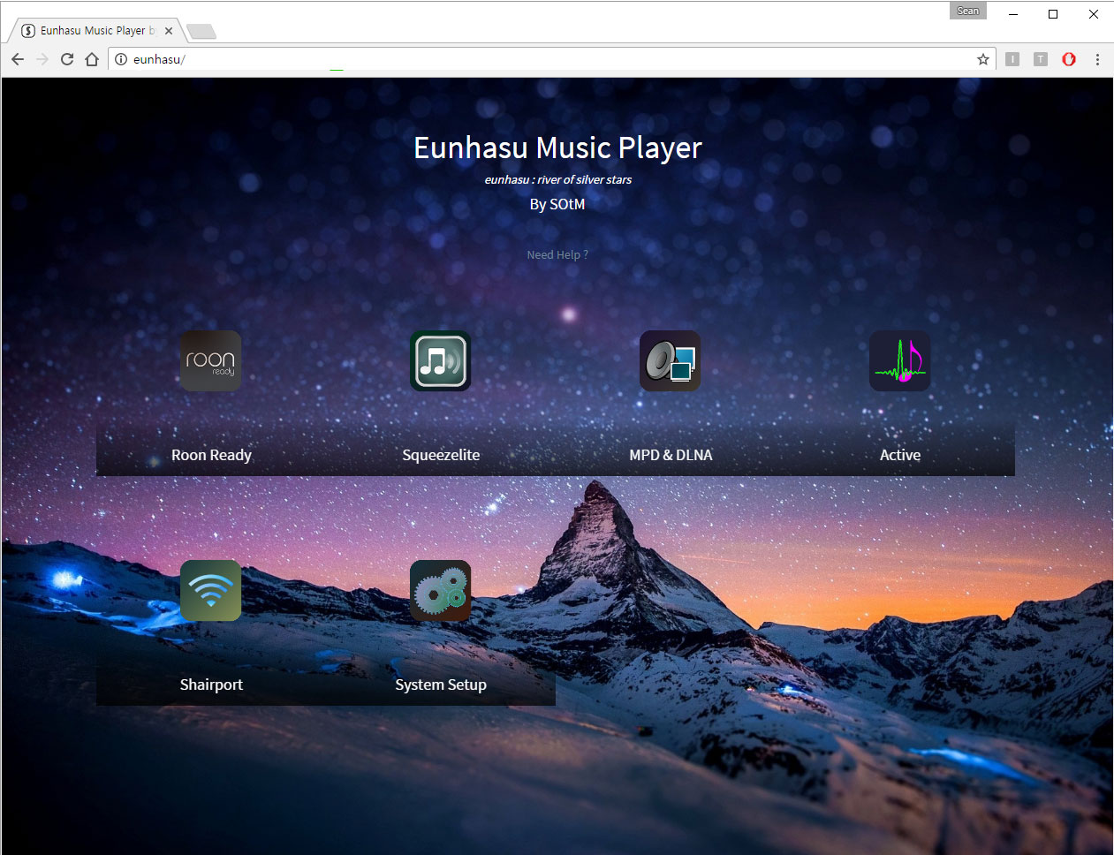Focus the address bar showing eunhasu/
The image size is (1114, 855).
[552, 59]
